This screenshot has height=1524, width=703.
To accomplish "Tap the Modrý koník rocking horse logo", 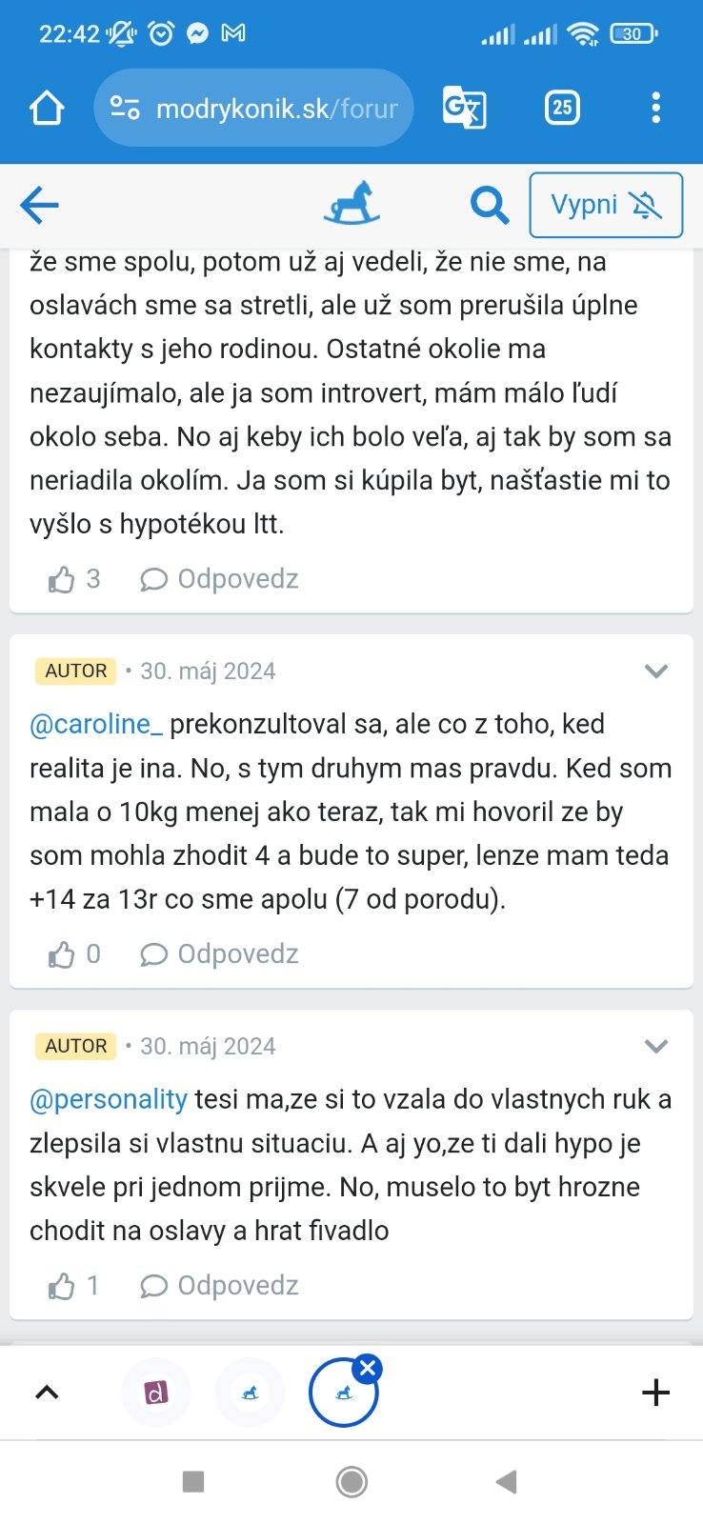I will [351, 204].
